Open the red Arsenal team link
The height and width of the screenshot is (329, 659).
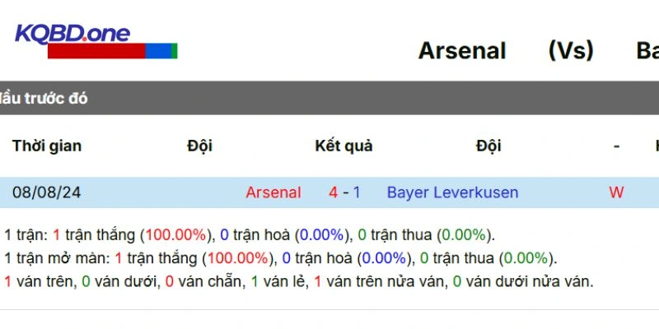273,192
